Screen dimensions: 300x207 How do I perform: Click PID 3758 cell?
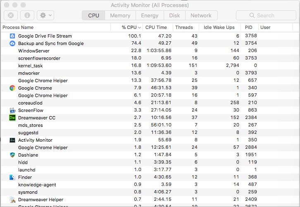[251, 36]
